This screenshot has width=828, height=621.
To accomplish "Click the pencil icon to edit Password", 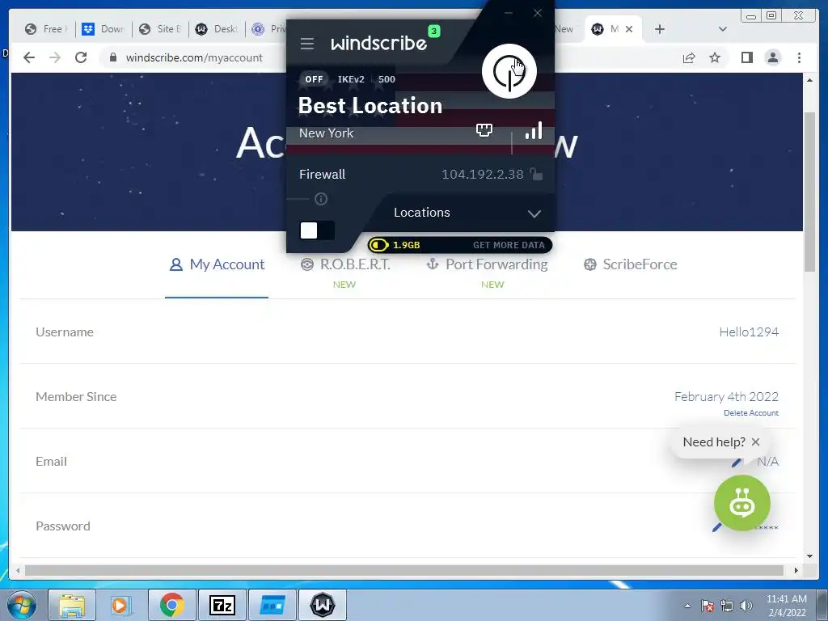I will (x=716, y=527).
